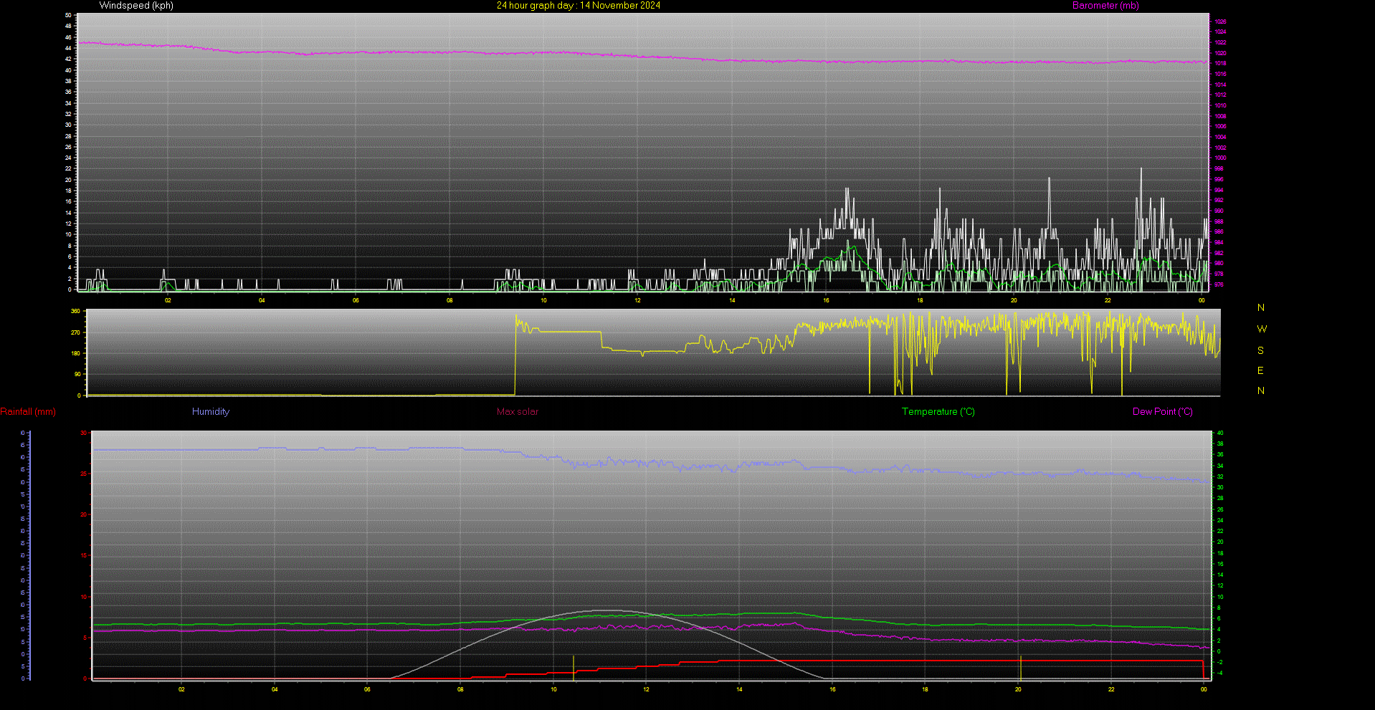Click the "Temperature (°C)" legend label
1375x710 pixels.
point(938,412)
